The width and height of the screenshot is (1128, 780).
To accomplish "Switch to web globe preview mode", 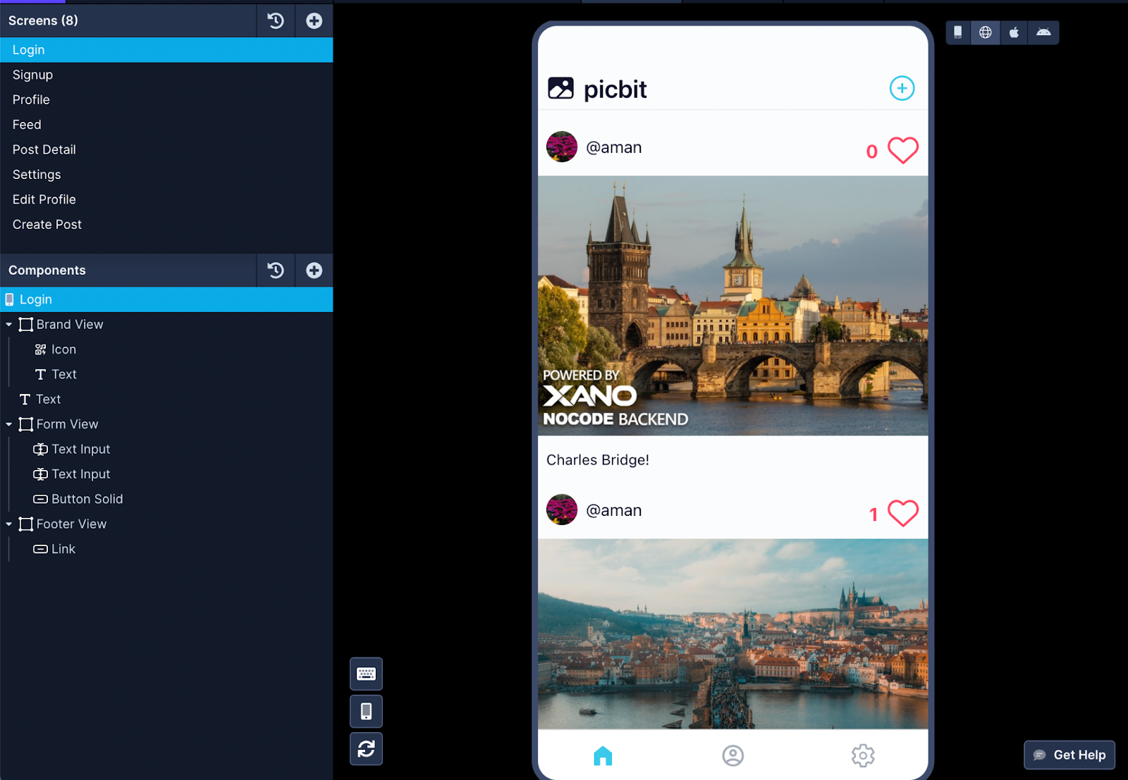I will coord(985,32).
